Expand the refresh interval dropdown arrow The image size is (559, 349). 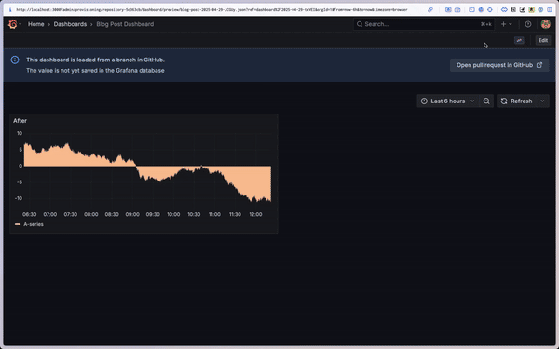542,101
